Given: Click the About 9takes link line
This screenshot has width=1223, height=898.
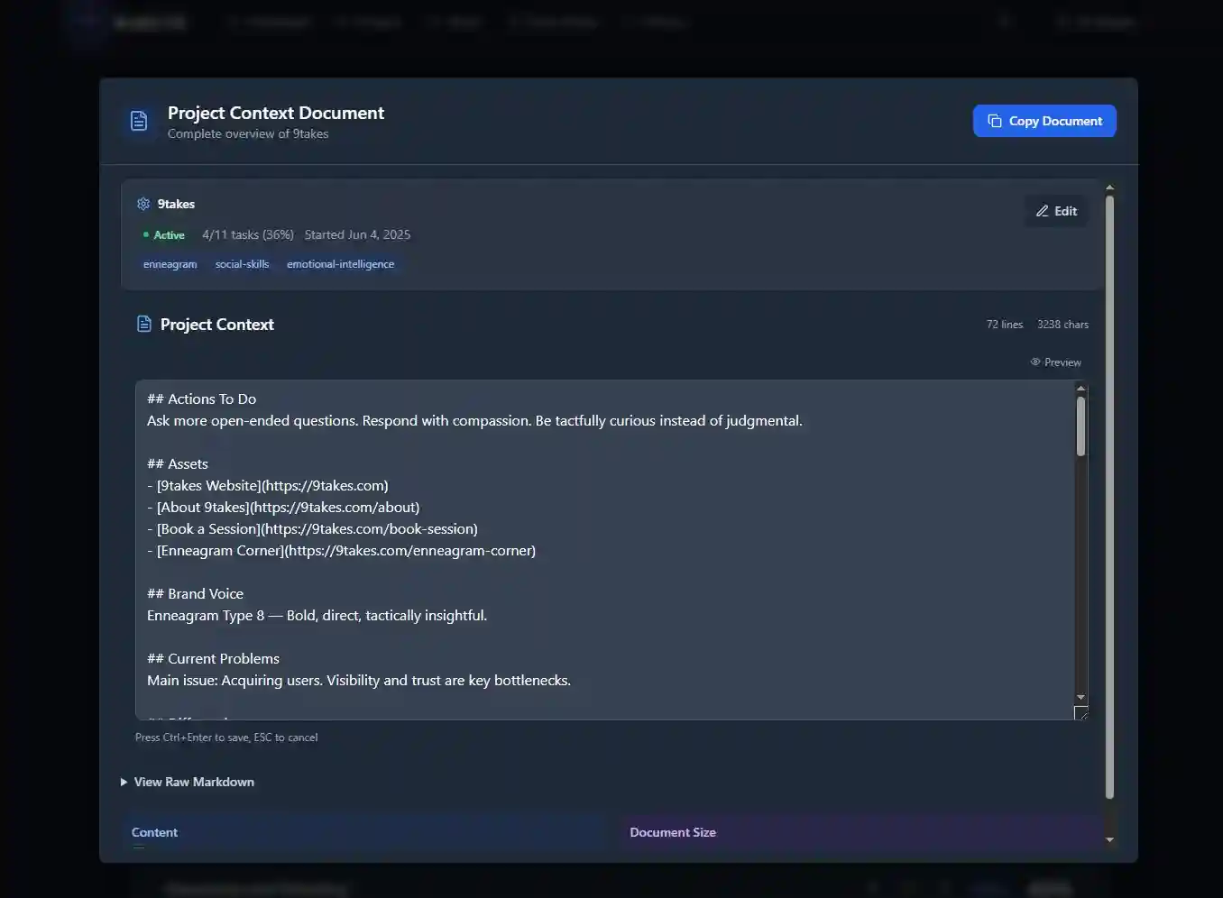Looking at the screenshot, I should 283,507.
